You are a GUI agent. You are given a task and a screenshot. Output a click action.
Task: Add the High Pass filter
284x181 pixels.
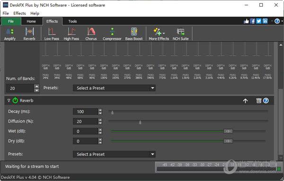coord(71,34)
